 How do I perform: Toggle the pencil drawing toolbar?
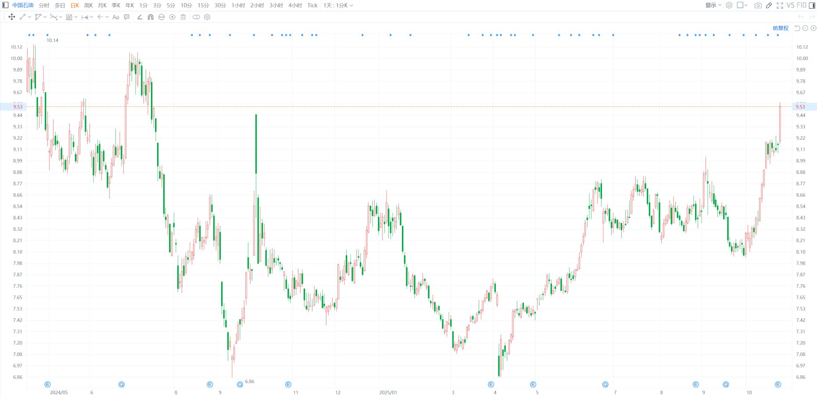(x=769, y=5)
